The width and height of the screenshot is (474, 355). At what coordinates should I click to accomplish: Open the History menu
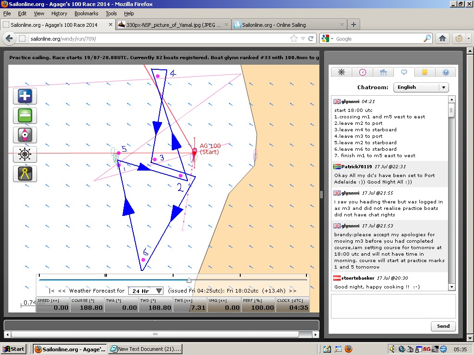59,13
